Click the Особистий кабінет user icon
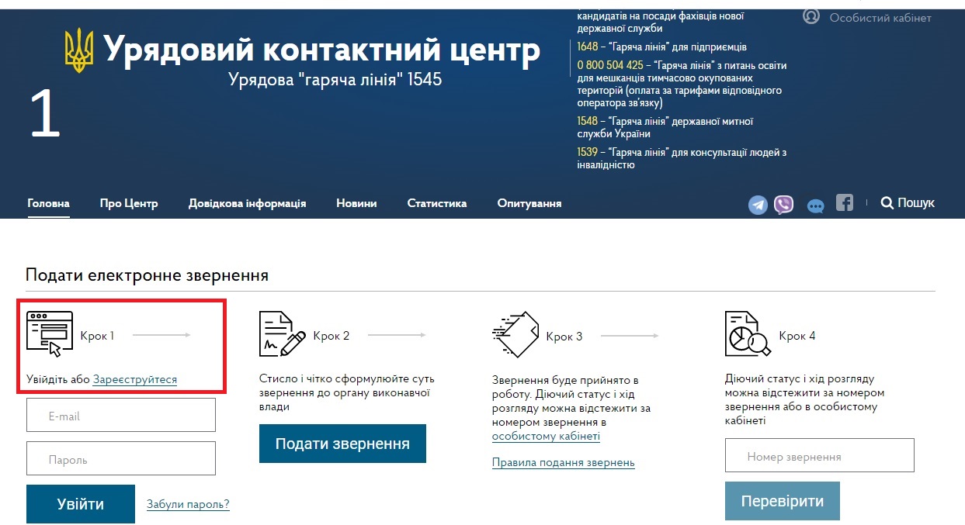The image size is (965, 525). pyautogui.click(x=811, y=16)
